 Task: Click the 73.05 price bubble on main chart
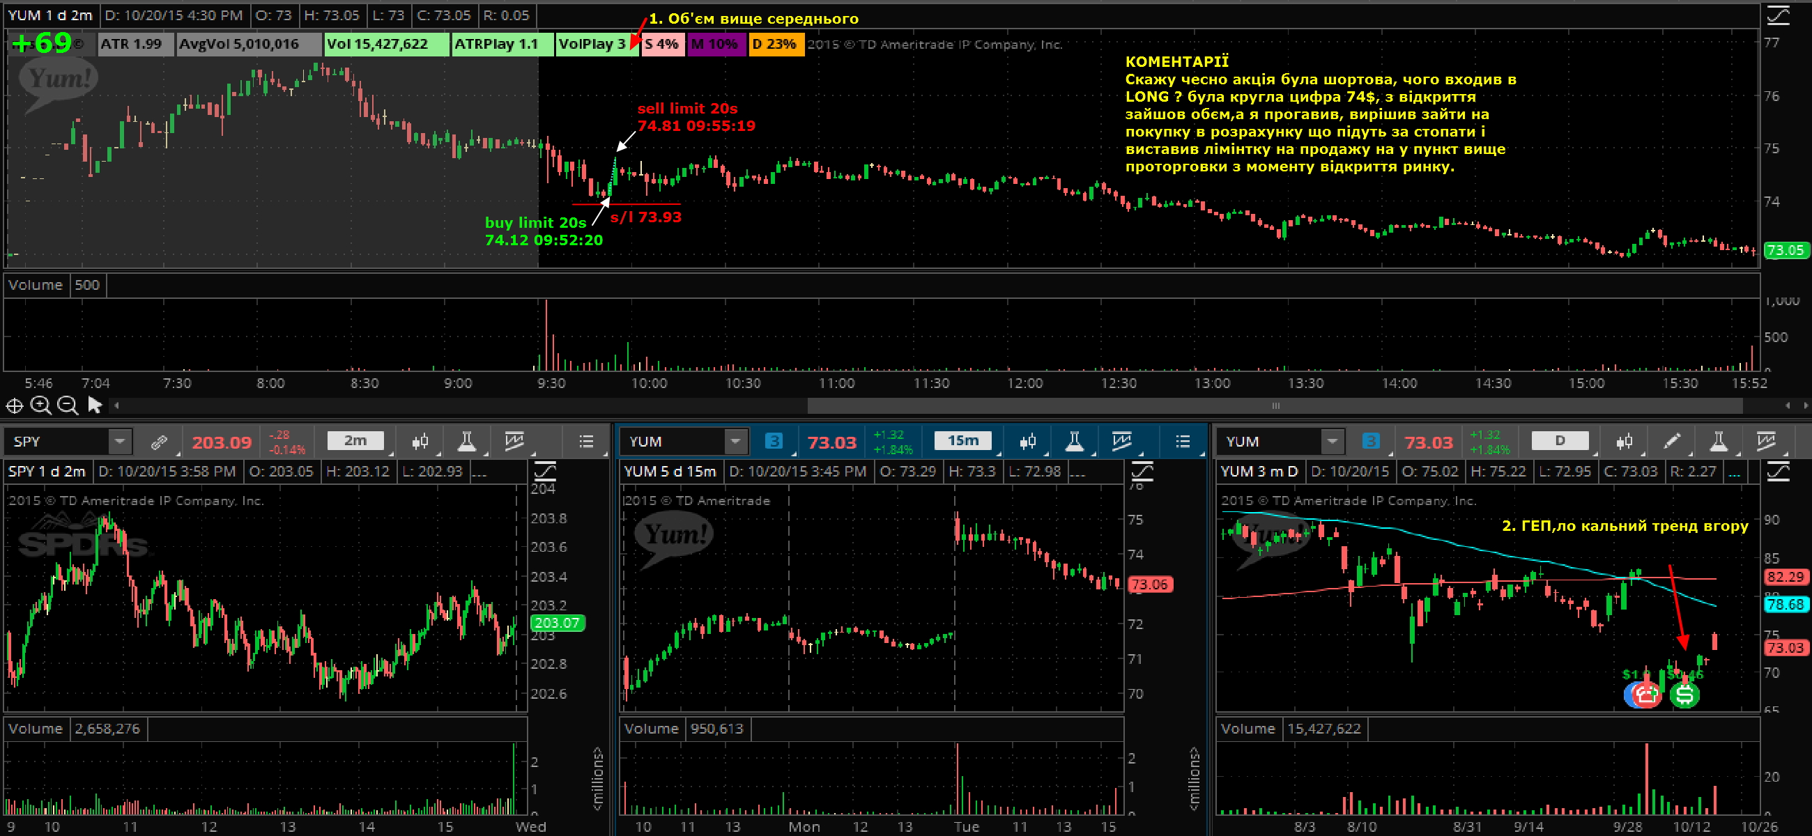[x=1786, y=250]
